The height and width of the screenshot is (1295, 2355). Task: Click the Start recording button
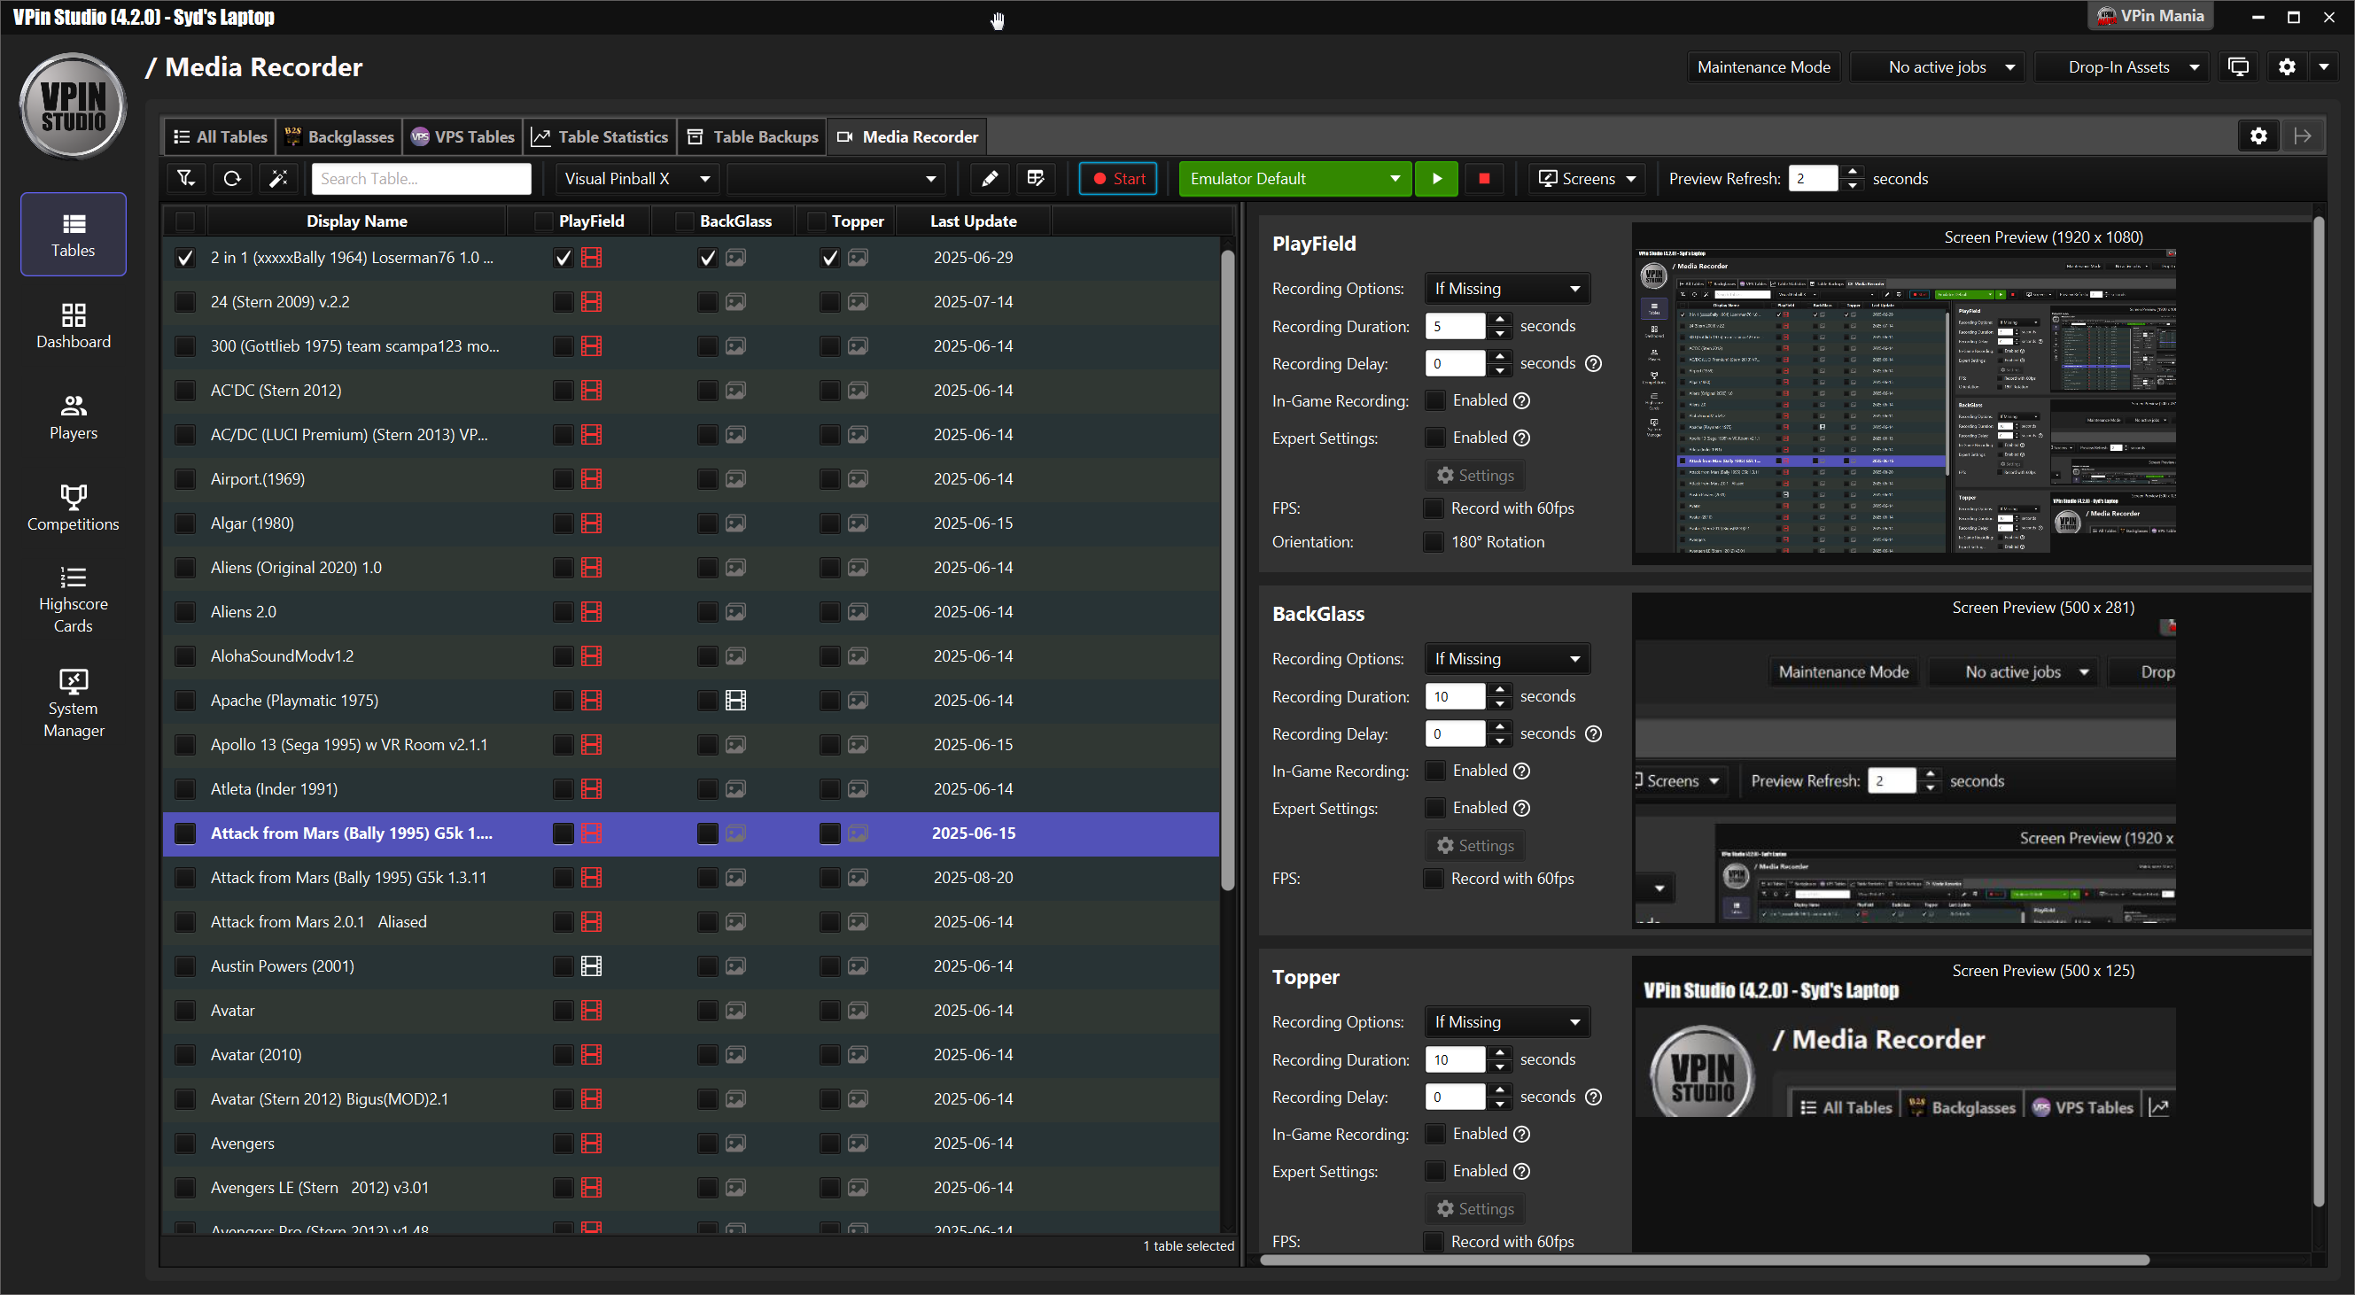[x=1118, y=178]
